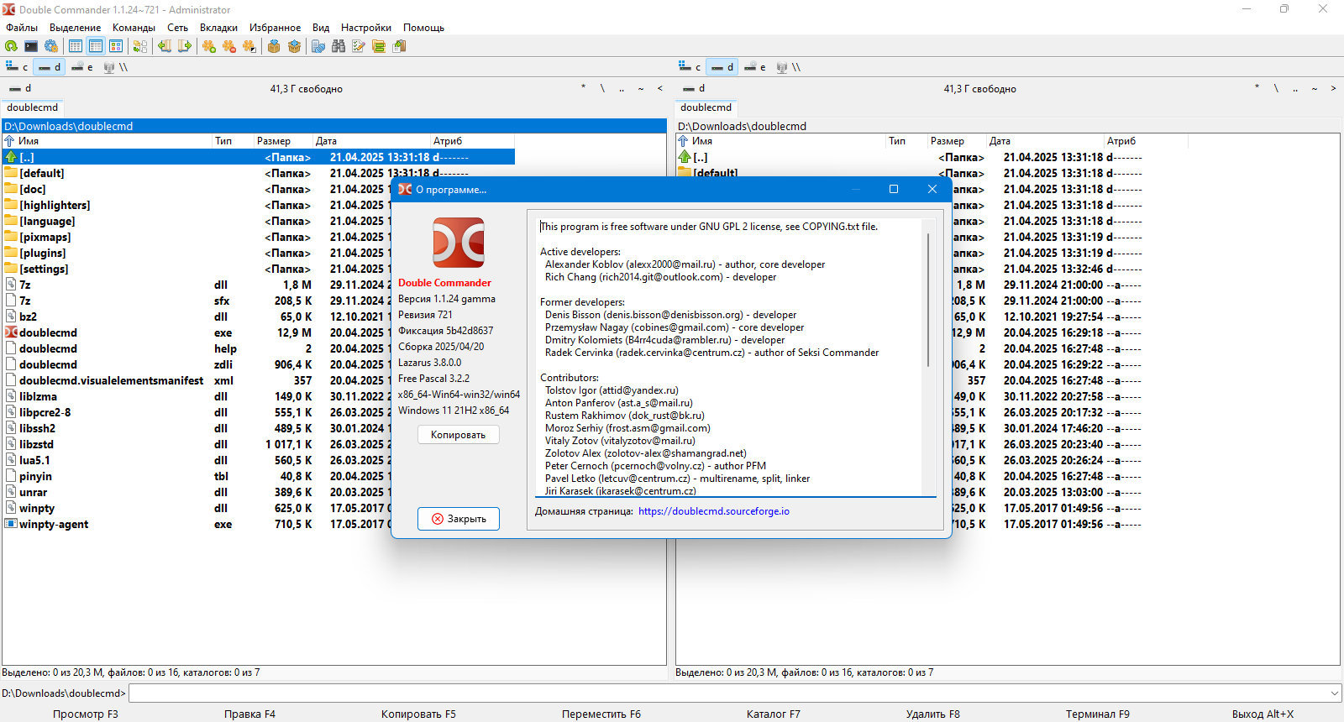1344x722 pixels.
Task: Open the Помощь menu
Action: 423,28
